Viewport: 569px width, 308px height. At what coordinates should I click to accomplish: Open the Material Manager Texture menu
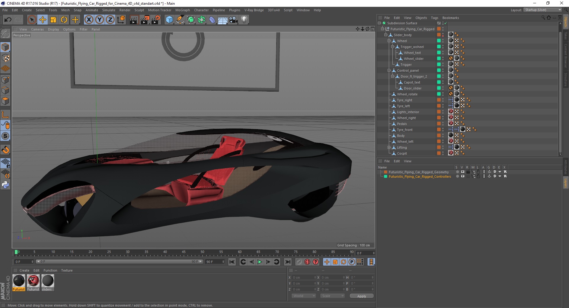coord(67,270)
